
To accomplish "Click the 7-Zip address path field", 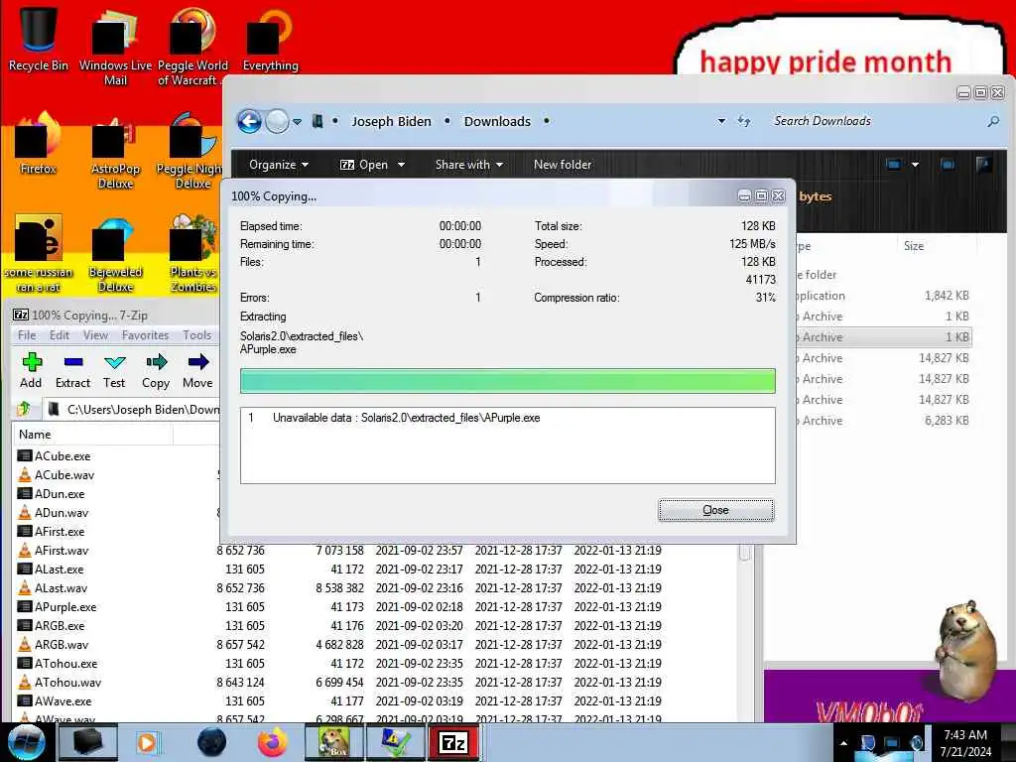I will coord(133,410).
